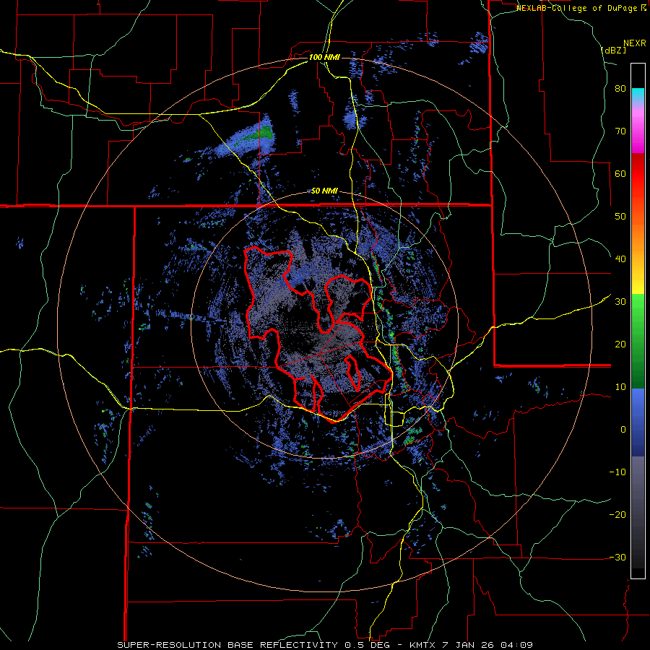Screen dimensions: 650x650
Task: Click the 60 value on the dBZ scale
Action: tap(620, 173)
